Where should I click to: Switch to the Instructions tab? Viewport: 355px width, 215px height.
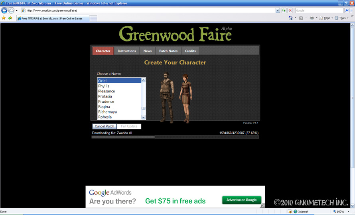[127, 51]
